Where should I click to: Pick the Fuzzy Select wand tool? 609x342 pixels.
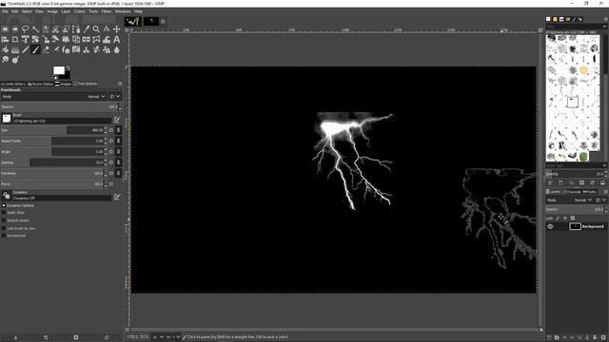click(x=36, y=29)
